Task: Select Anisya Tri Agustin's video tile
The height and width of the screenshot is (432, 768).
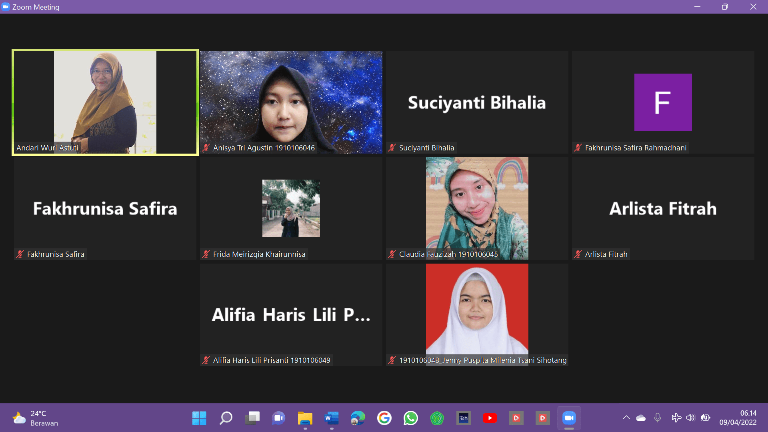Action: pyautogui.click(x=291, y=102)
